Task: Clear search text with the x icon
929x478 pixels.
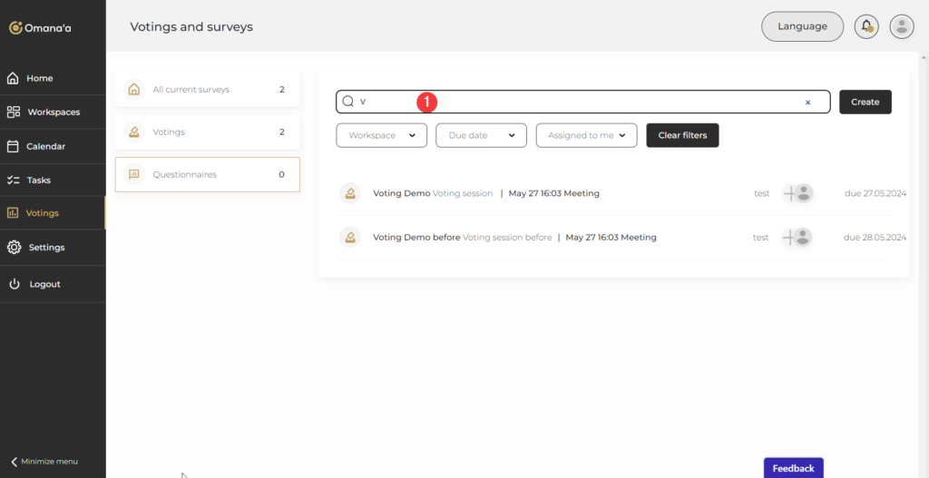Action: coord(807,102)
